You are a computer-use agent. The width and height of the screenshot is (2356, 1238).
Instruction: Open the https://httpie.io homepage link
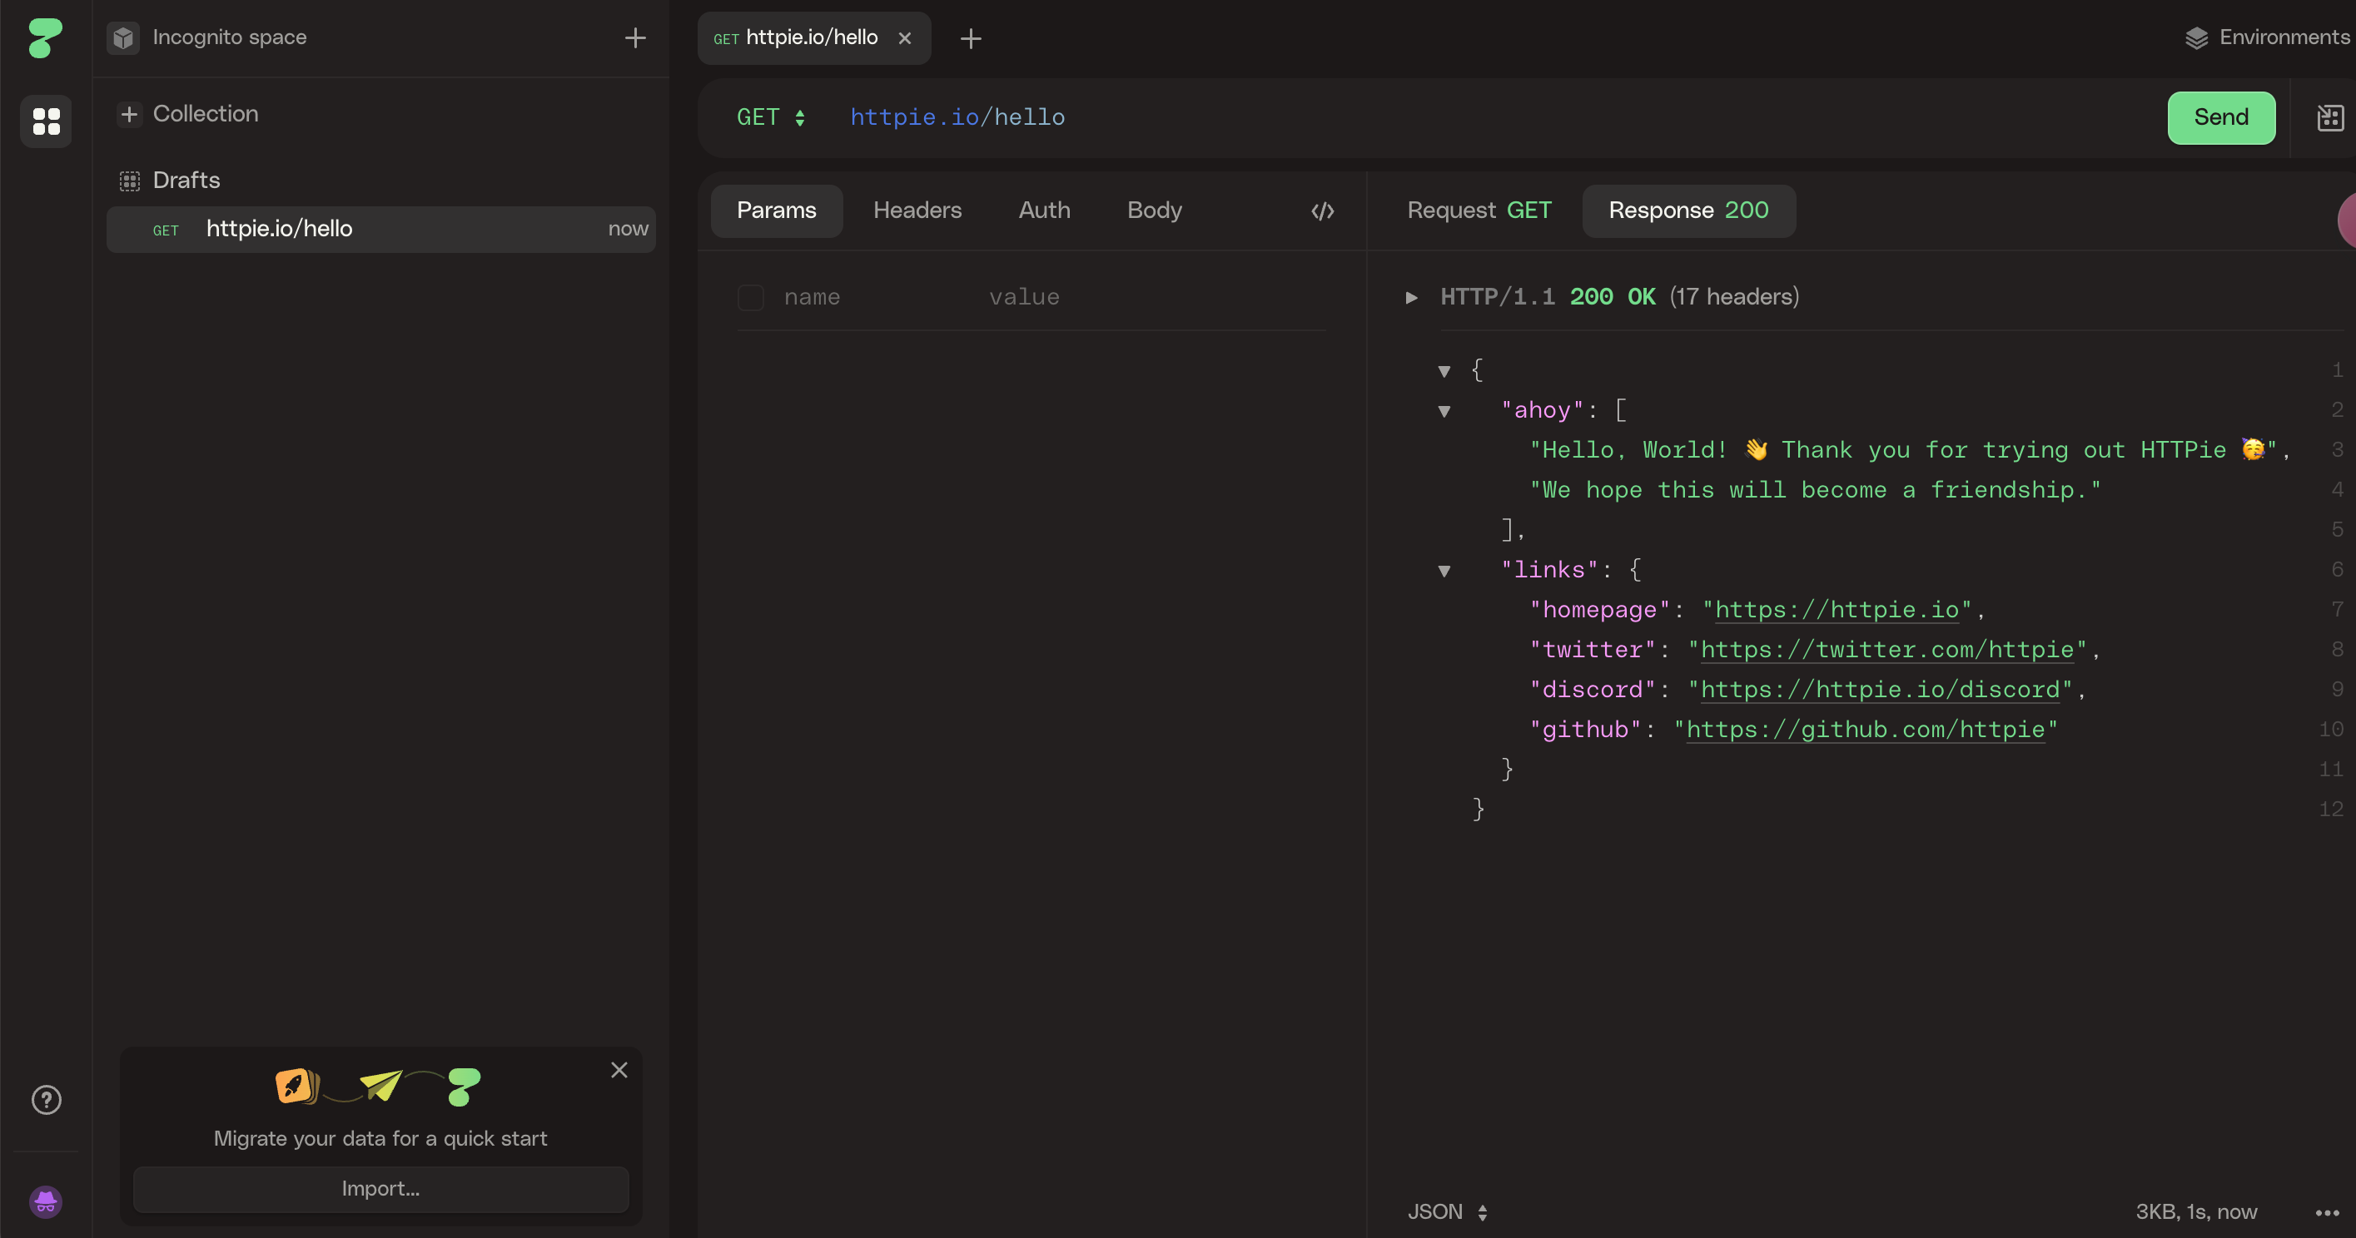1837,610
